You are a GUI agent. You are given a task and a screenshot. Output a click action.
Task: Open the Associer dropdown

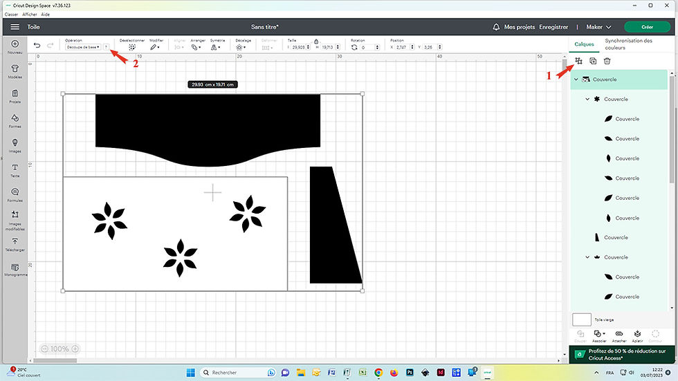tap(599, 333)
